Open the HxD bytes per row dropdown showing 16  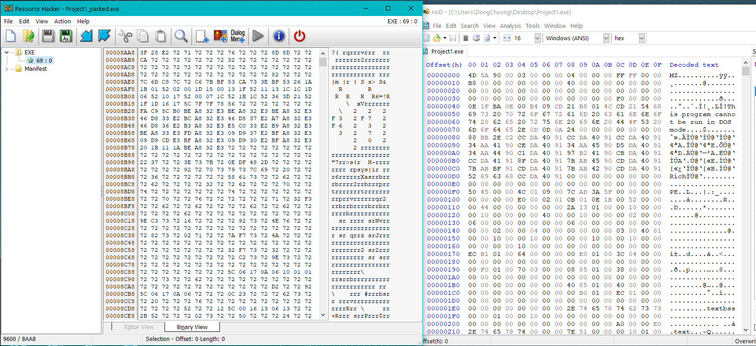(538, 38)
